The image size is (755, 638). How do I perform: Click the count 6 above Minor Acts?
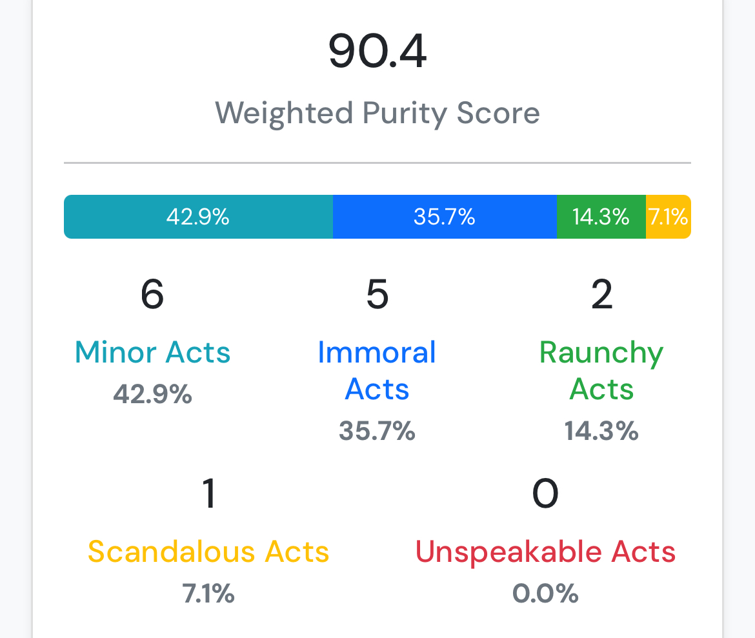[x=153, y=294]
